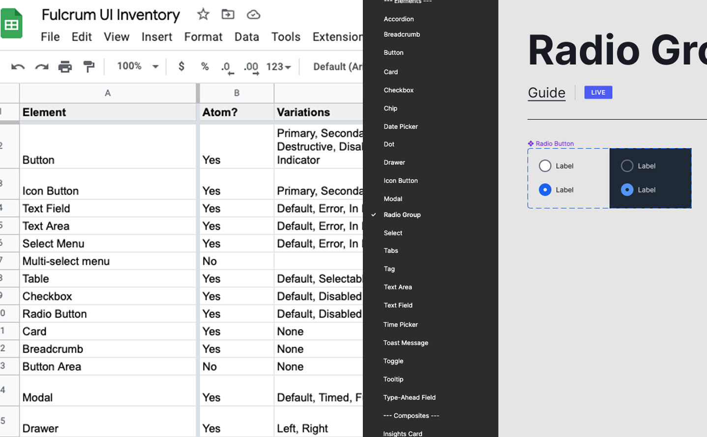Star the Fulcrum UI Inventory spreadsheet

(203, 15)
